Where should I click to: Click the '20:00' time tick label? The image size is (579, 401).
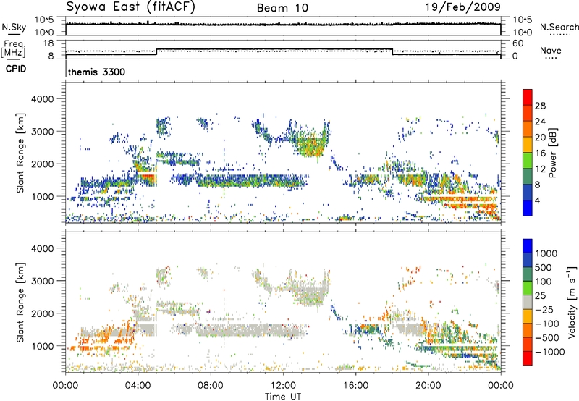pyautogui.click(x=428, y=386)
